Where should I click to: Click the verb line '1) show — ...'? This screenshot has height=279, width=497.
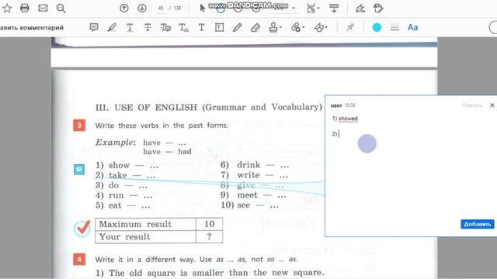coord(127,165)
